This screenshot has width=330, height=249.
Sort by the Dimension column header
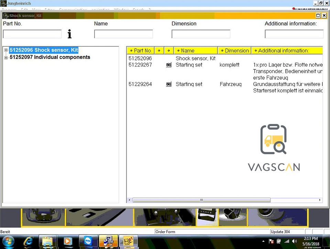(x=234, y=51)
